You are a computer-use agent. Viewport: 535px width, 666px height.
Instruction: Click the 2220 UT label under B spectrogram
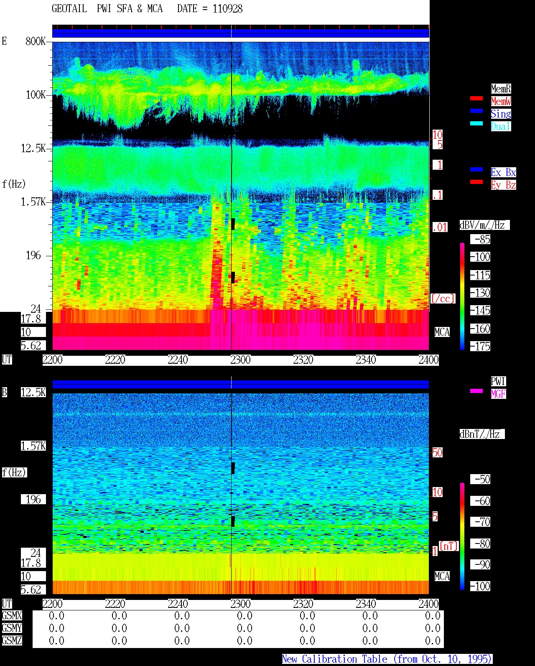[x=115, y=604]
